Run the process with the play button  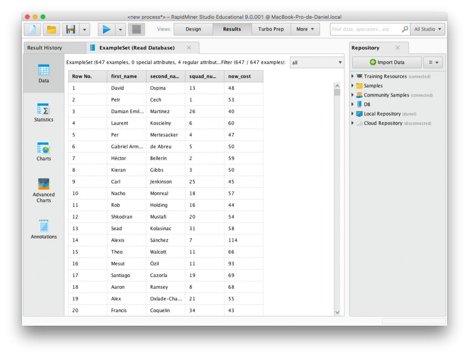coord(106,29)
